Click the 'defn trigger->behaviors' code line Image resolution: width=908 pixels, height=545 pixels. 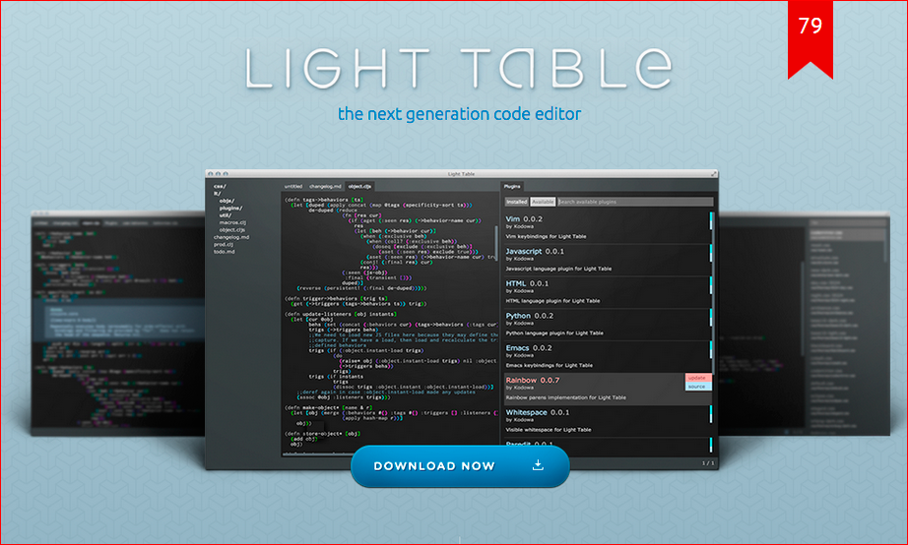[x=335, y=298]
